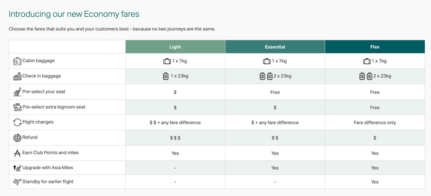Click the Earn Club Points icon
Image resolution: width=431 pixels, height=196 pixels.
(17, 153)
